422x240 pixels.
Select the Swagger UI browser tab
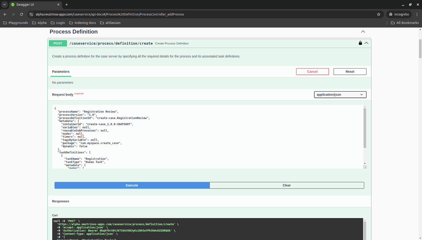36,4
